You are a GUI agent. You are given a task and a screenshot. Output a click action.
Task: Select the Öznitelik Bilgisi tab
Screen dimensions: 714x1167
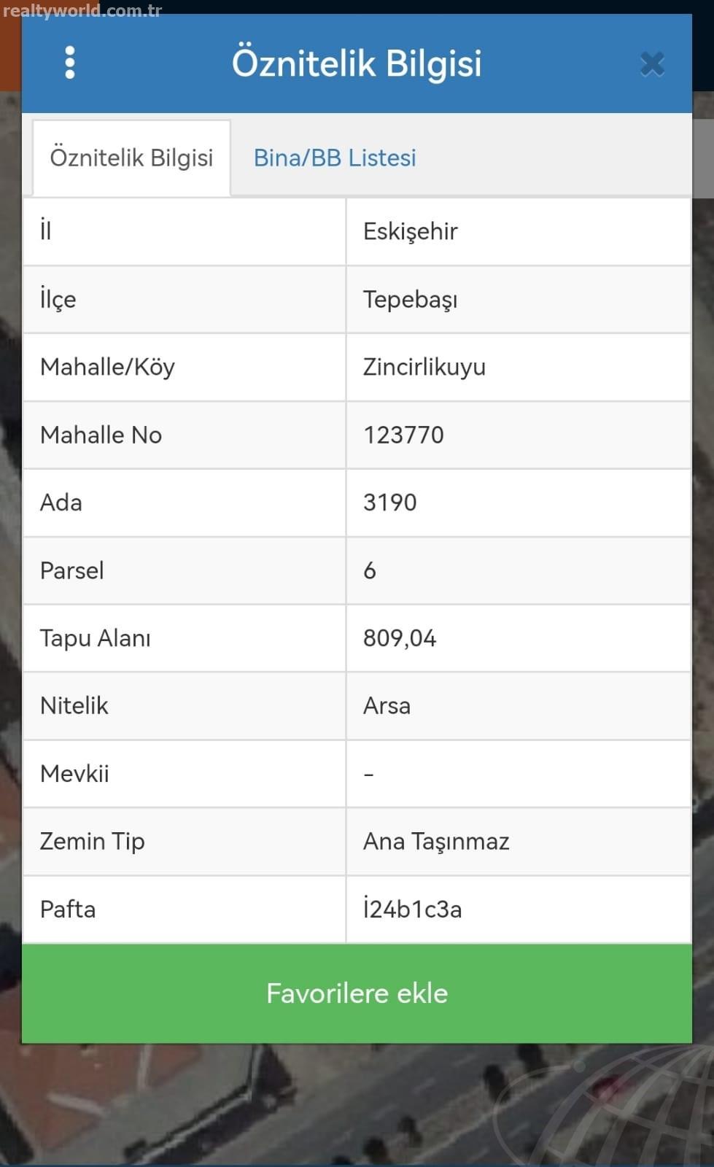pyautogui.click(x=131, y=158)
